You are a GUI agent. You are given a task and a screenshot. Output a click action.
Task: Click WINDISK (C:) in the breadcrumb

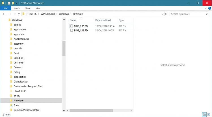tap(48, 14)
